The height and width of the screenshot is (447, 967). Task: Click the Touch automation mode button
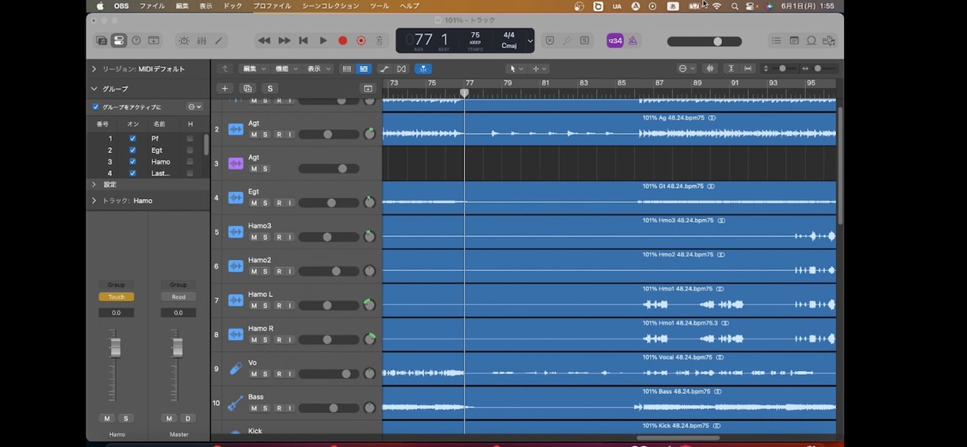point(117,297)
